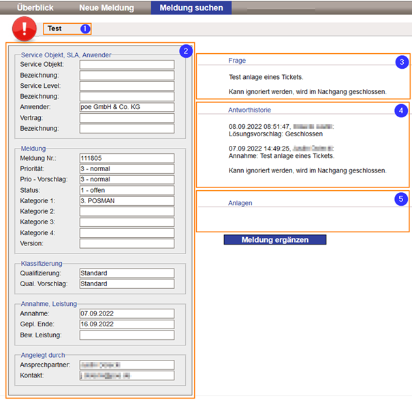Click the Qualifizierung field showing Standard
Viewport: 412px width, 400px height.
[127, 273]
